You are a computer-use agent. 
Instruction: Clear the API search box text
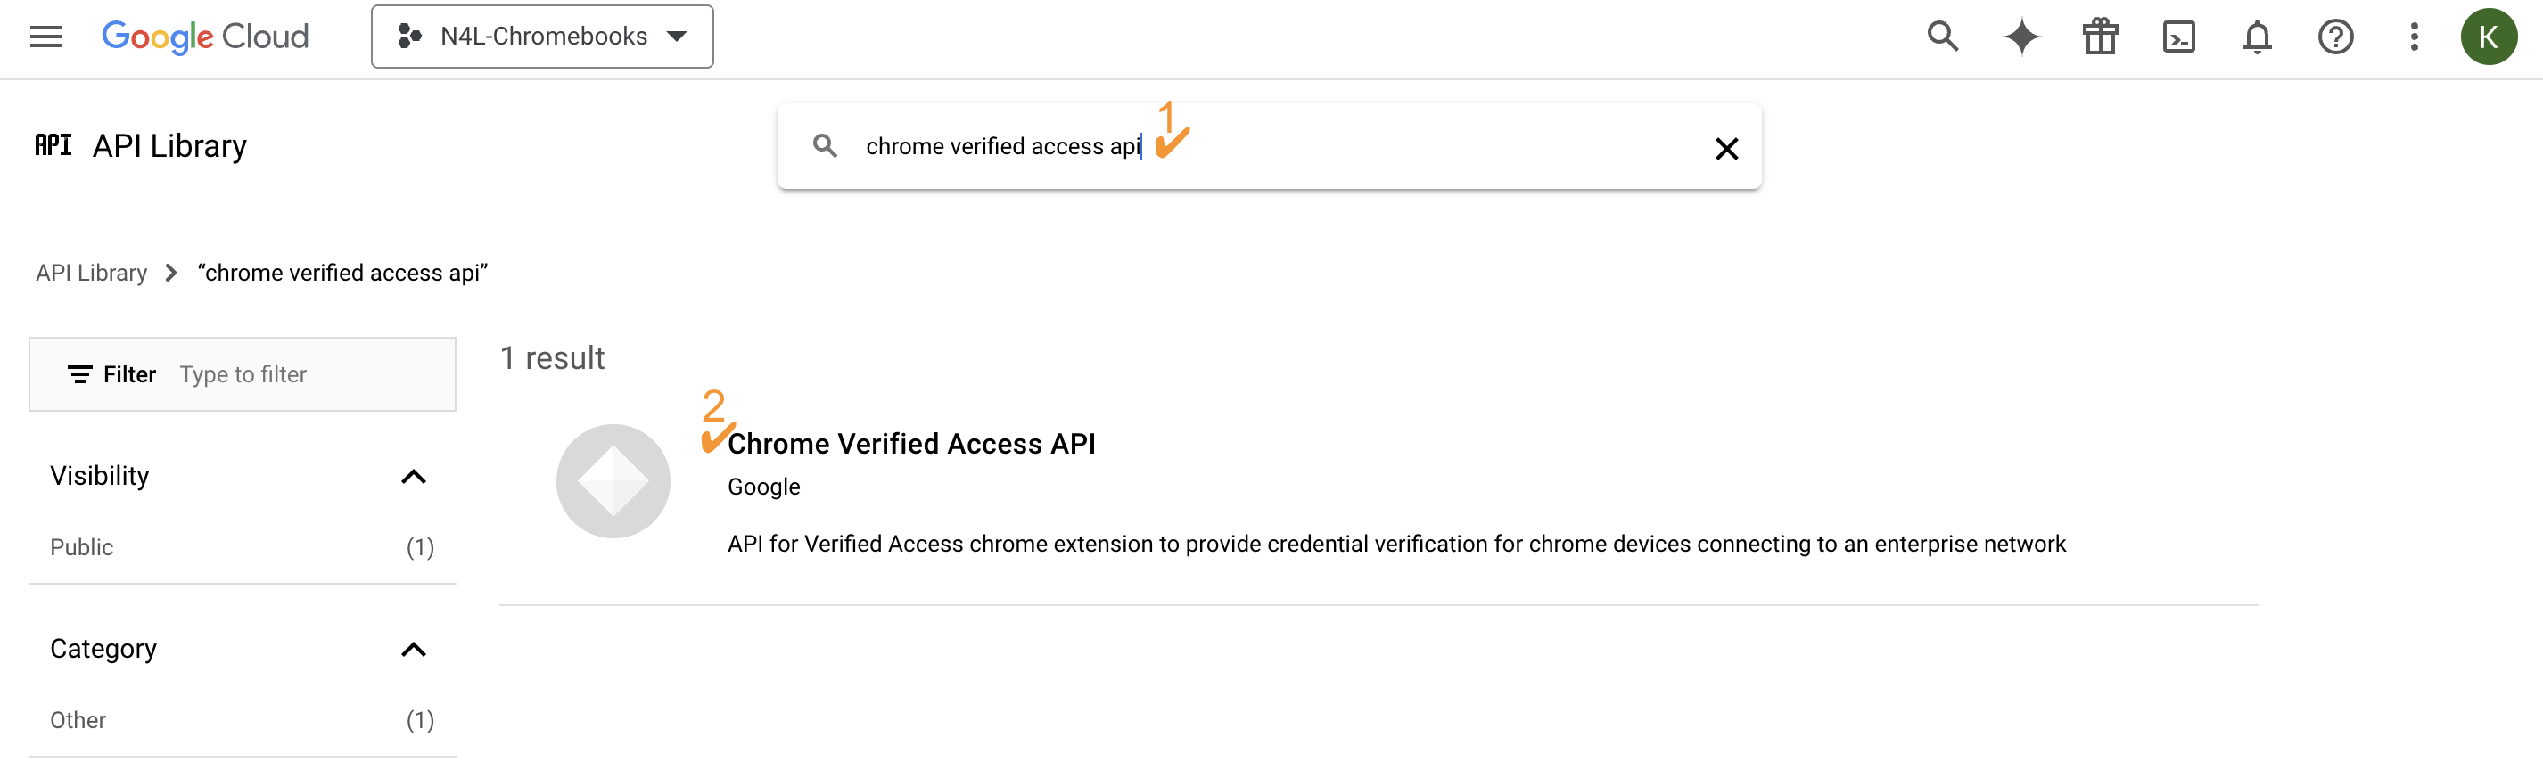pos(1725,148)
